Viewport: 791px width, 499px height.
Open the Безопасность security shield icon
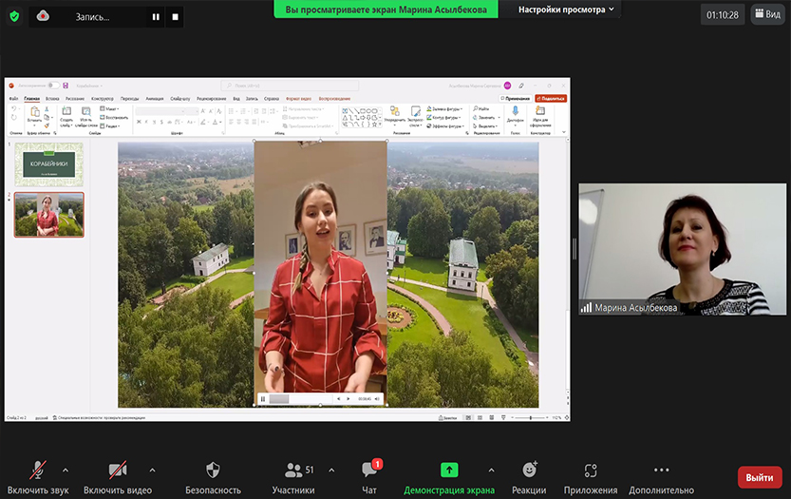point(213,471)
